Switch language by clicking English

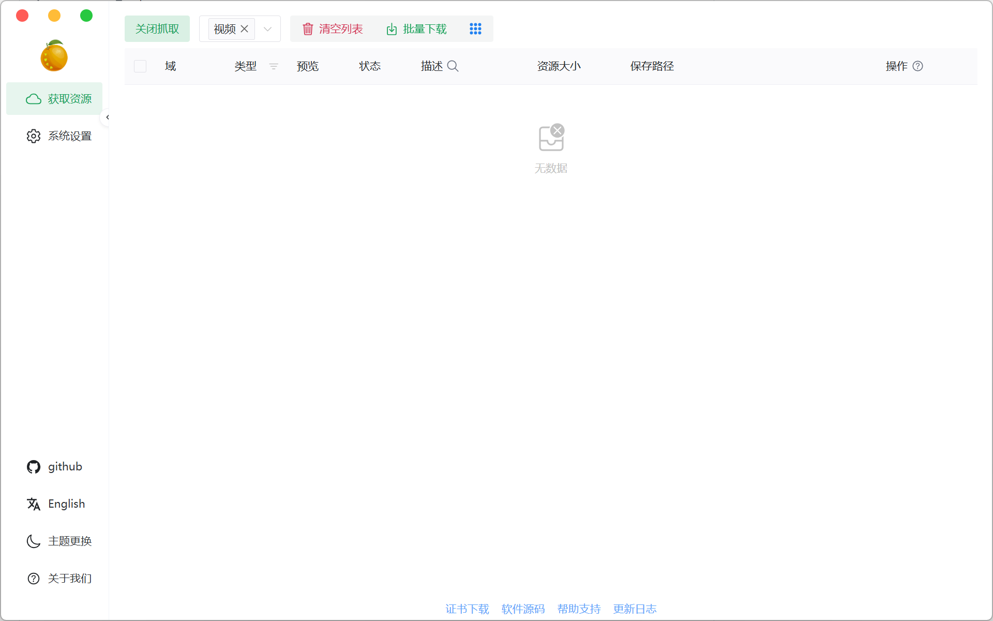pos(66,504)
